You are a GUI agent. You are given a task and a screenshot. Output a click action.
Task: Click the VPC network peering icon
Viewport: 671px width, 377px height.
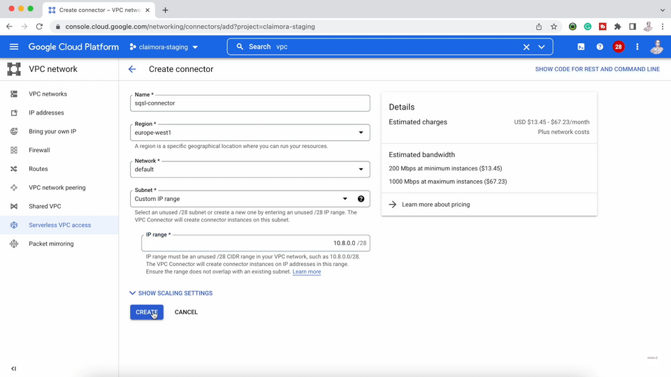[x=14, y=188]
